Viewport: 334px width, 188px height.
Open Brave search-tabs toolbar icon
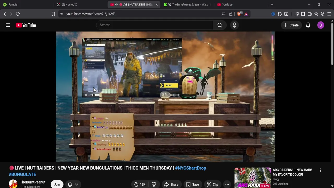coord(286,14)
